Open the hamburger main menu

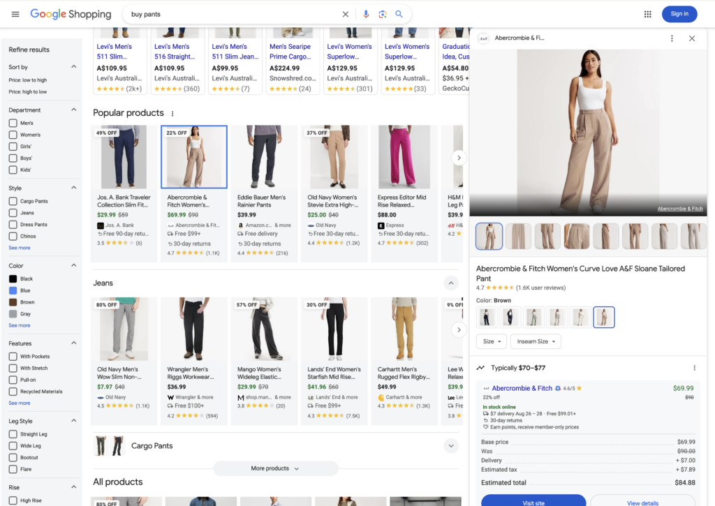(x=15, y=14)
